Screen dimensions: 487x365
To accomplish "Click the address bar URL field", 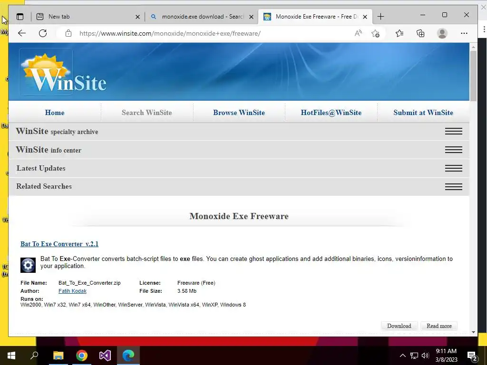I will [170, 33].
